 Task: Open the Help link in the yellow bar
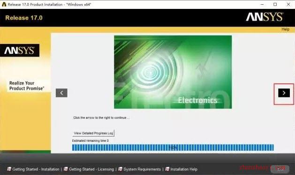pos(285,29)
